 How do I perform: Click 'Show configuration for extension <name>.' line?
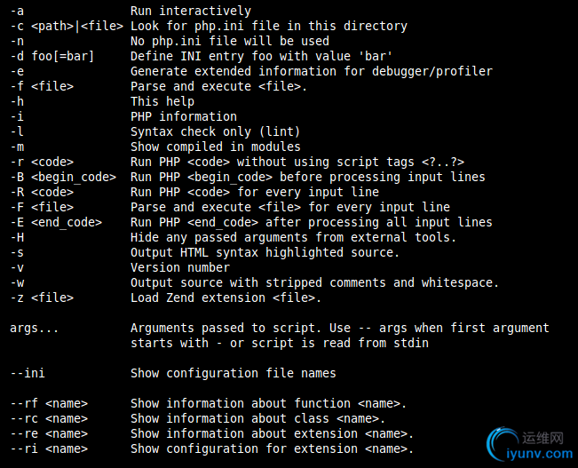tap(272, 448)
